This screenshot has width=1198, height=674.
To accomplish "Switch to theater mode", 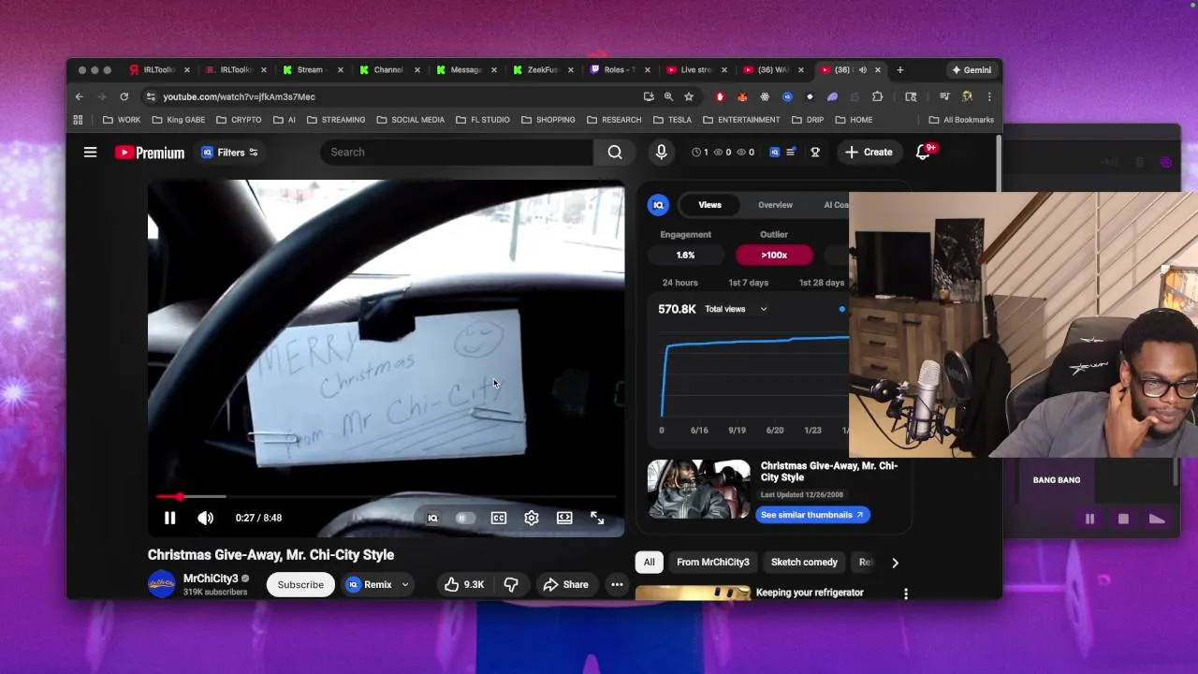I will [564, 518].
